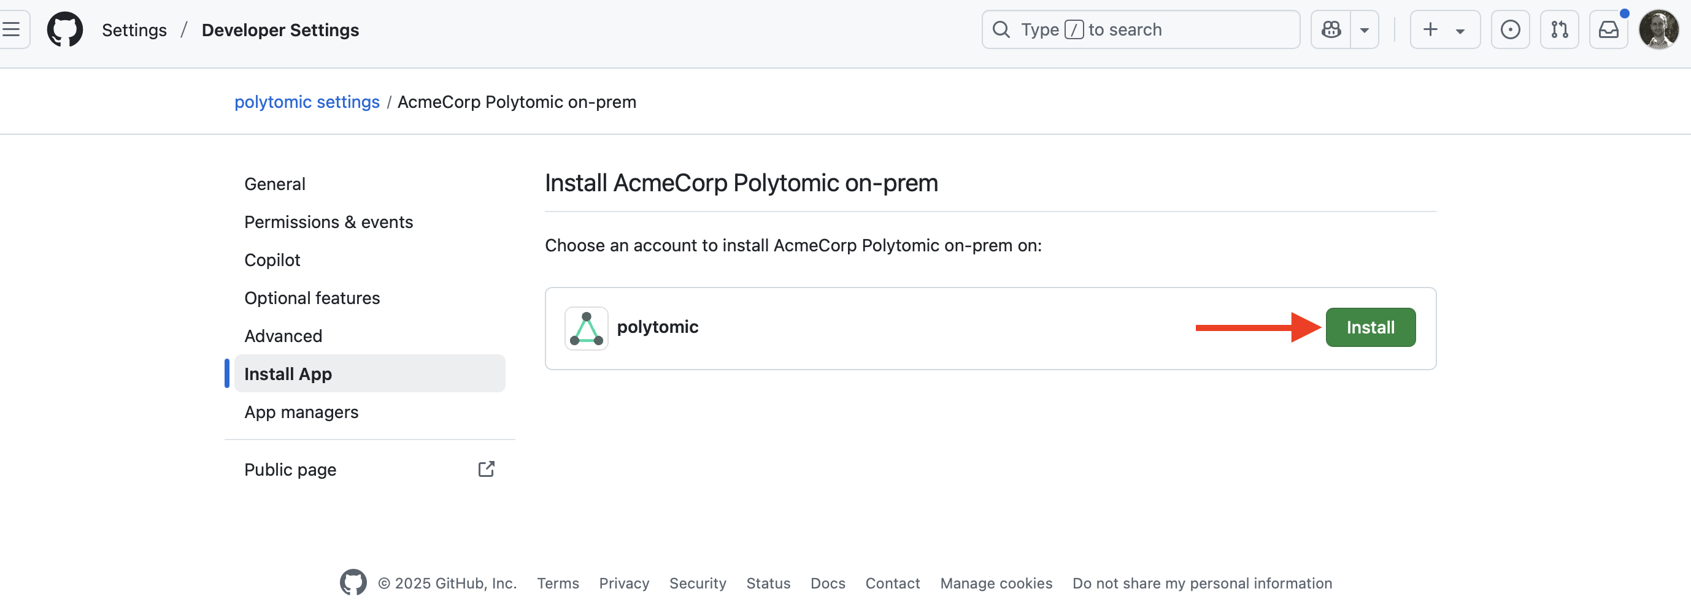Focus the Type / to search field
The height and width of the screenshot is (613, 1691).
point(1140,29)
